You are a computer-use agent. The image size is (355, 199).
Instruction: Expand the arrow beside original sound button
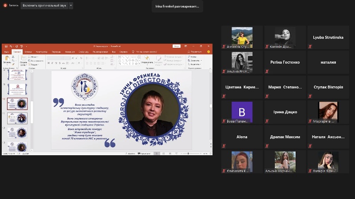(x=71, y=5)
